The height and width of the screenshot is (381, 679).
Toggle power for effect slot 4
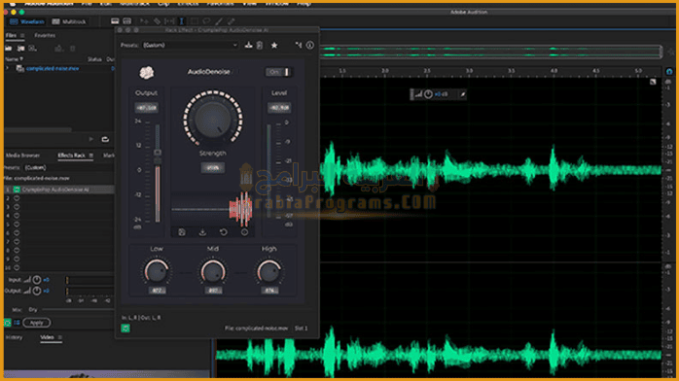click(x=17, y=216)
